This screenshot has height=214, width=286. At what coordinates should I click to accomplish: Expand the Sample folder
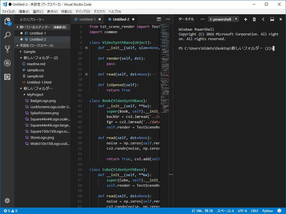[21, 52]
